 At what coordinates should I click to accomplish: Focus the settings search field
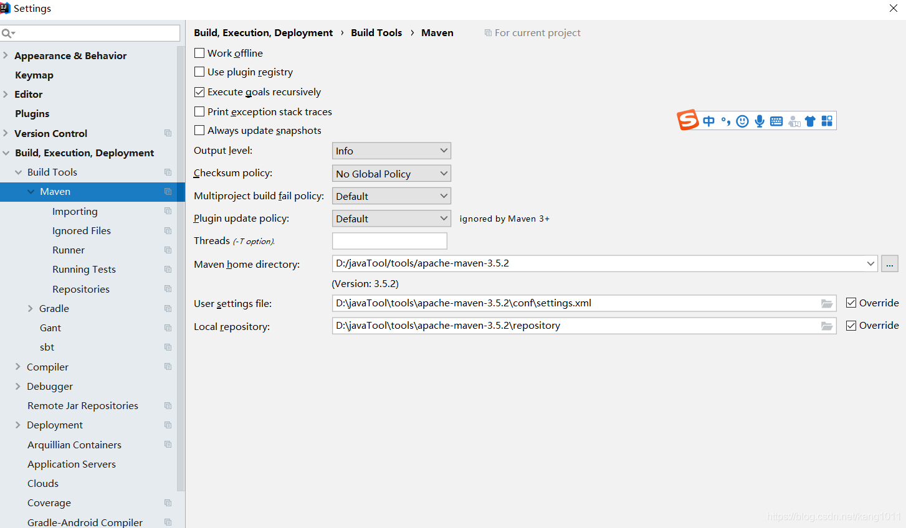(90, 33)
